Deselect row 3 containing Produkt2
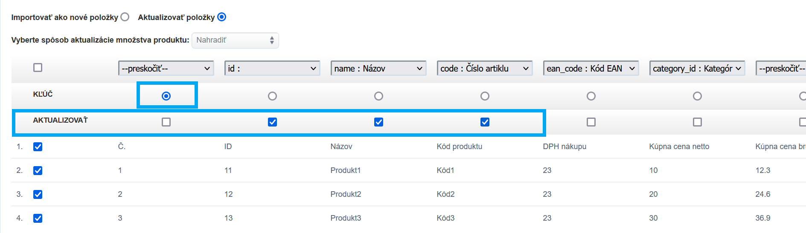Screen dimensions: 806x233 (x=38, y=195)
